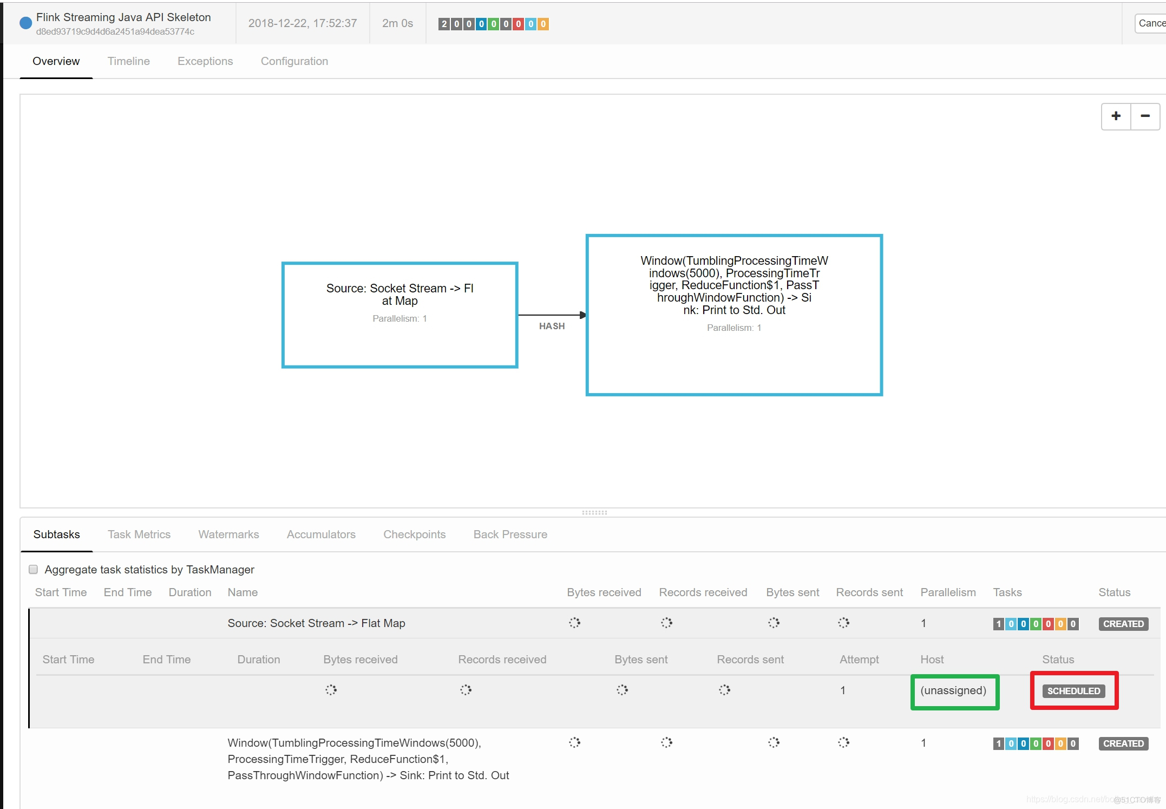Click the Accumulators tab
This screenshot has width=1166, height=809.
click(x=320, y=533)
